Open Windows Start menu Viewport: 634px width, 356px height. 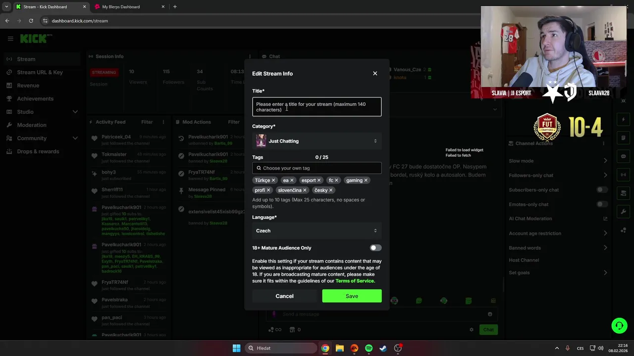[236, 348]
